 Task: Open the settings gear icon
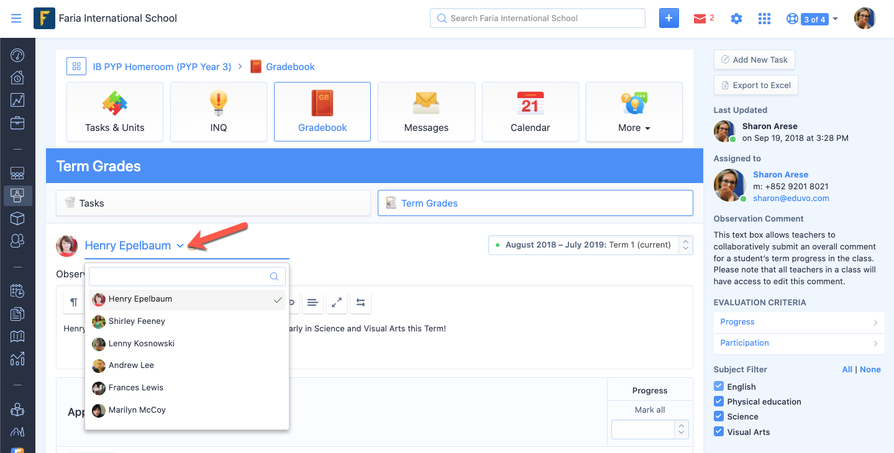click(x=736, y=19)
